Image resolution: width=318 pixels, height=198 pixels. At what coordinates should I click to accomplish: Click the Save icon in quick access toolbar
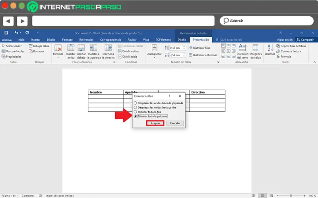6,33
